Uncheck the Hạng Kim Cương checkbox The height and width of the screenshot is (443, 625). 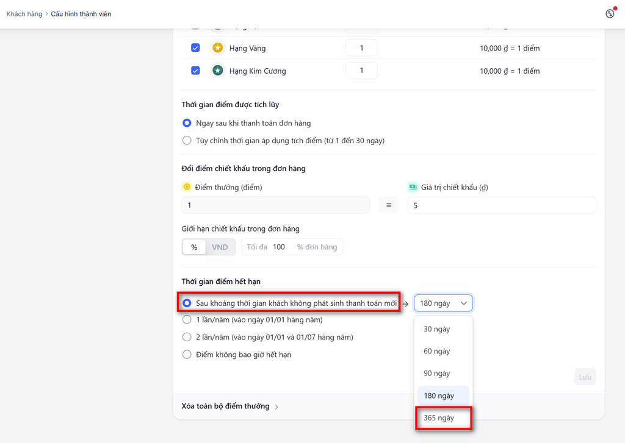[x=195, y=71]
